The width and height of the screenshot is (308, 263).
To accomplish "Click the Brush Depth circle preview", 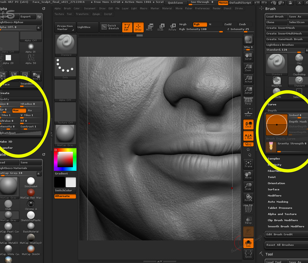I will click(x=277, y=125).
